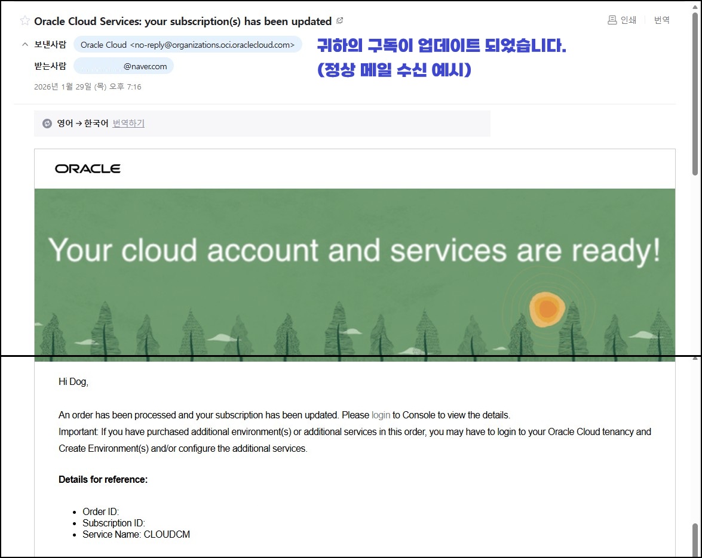
Task: Select the Oracle Cloud sender address chip
Action: click(x=188, y=45)
